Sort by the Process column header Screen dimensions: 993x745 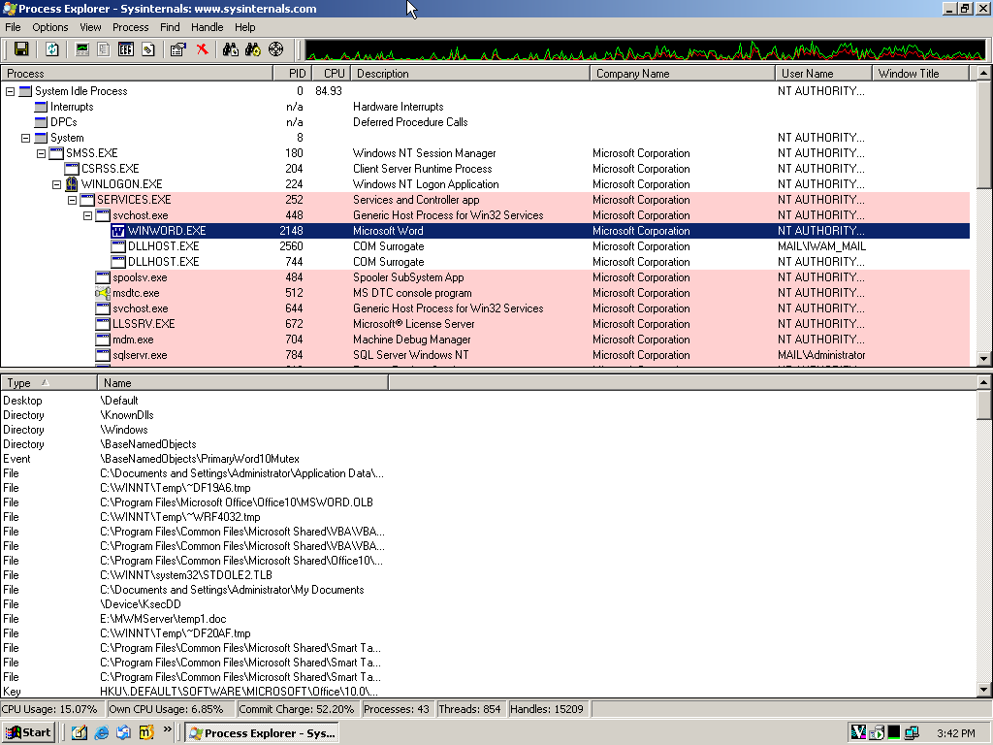click(136, 74)
